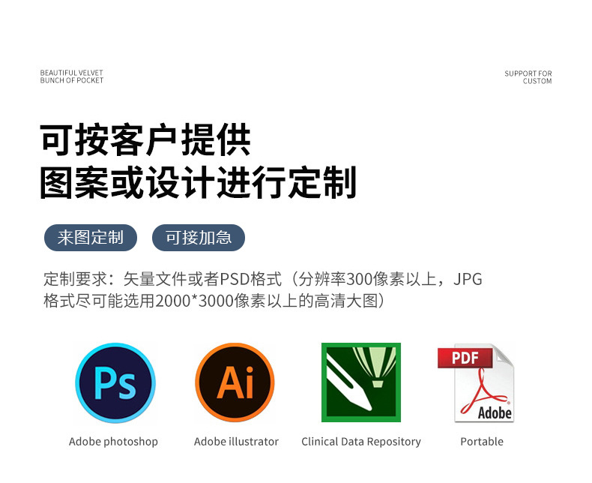This screenshot has height=483, width=592.
Task: Select the 来图定制 pill button
Action: (x=91, y=238)
